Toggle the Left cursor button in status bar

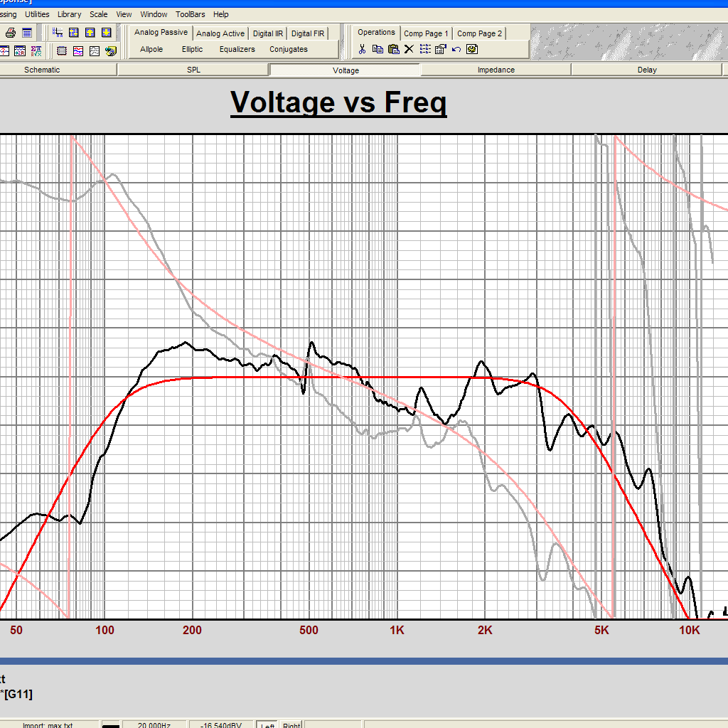click(x=267, y=724)
